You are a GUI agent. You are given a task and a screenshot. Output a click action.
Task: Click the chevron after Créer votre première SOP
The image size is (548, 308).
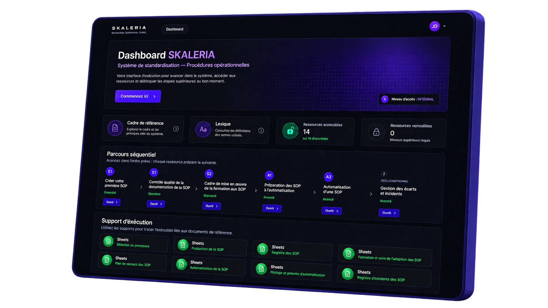141,187
